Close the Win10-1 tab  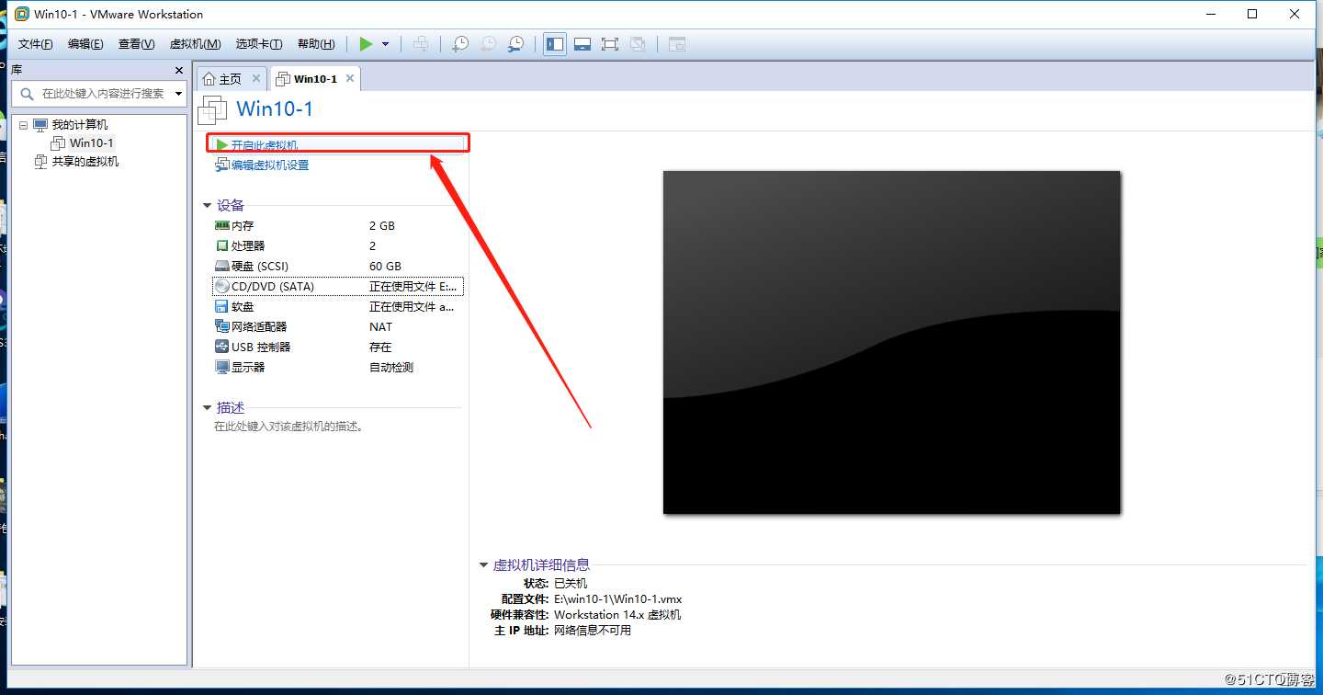point(350,79)
